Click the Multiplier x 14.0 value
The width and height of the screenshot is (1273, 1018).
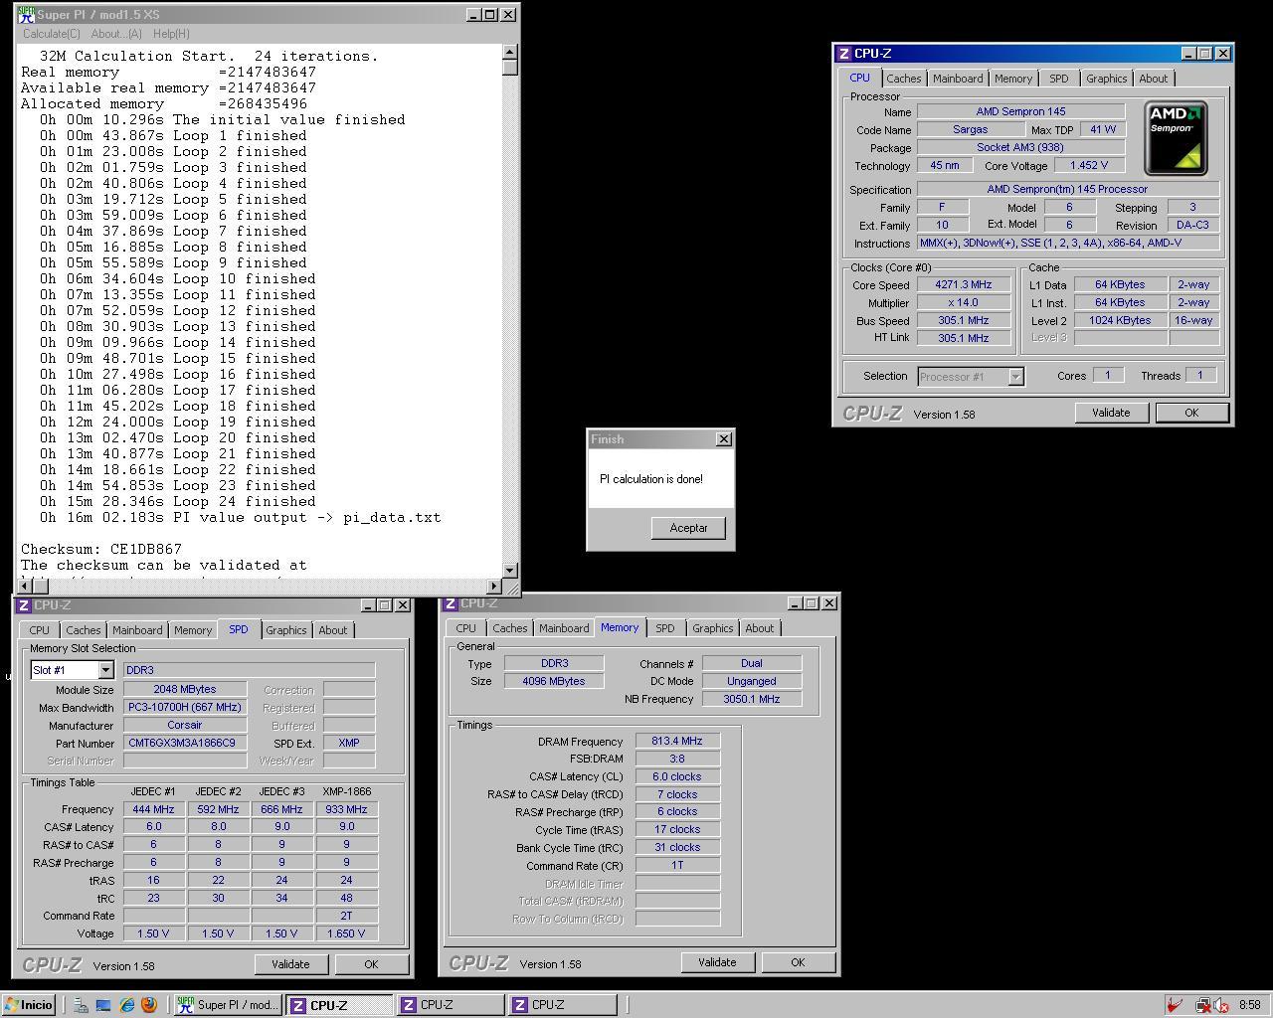963,303
